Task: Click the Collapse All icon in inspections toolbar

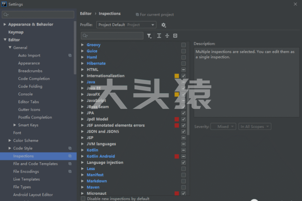Action: coord(167,36)
